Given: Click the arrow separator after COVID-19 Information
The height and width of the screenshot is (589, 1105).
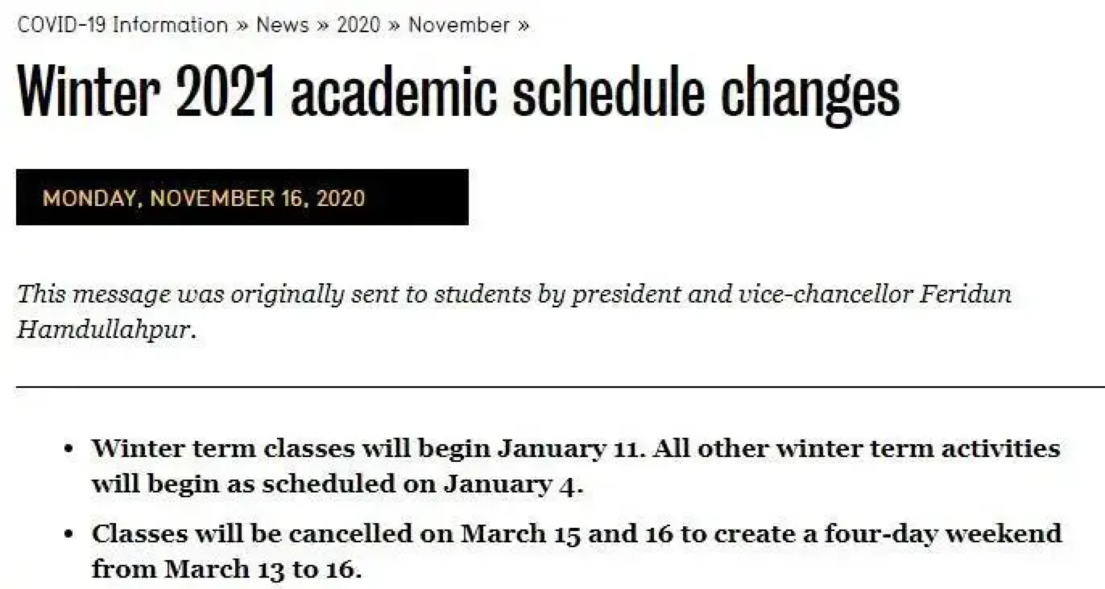Looking at the screenshot, I should click(x=242, y=26).
